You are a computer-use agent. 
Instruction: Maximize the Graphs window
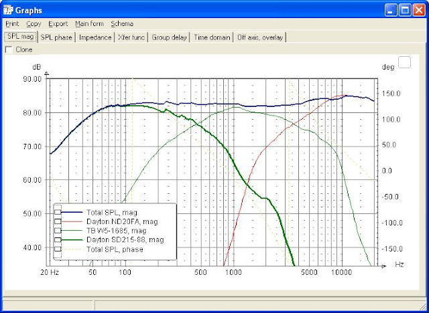(406, 10)
